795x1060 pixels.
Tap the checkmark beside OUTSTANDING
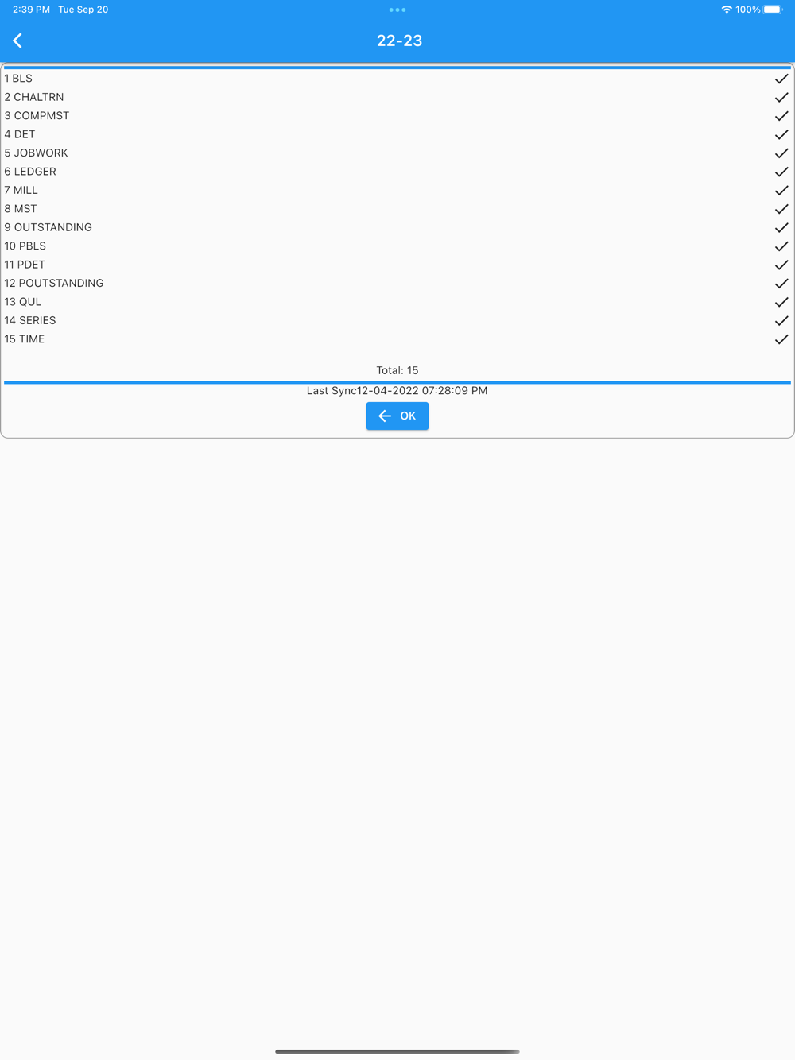(781, 227)
